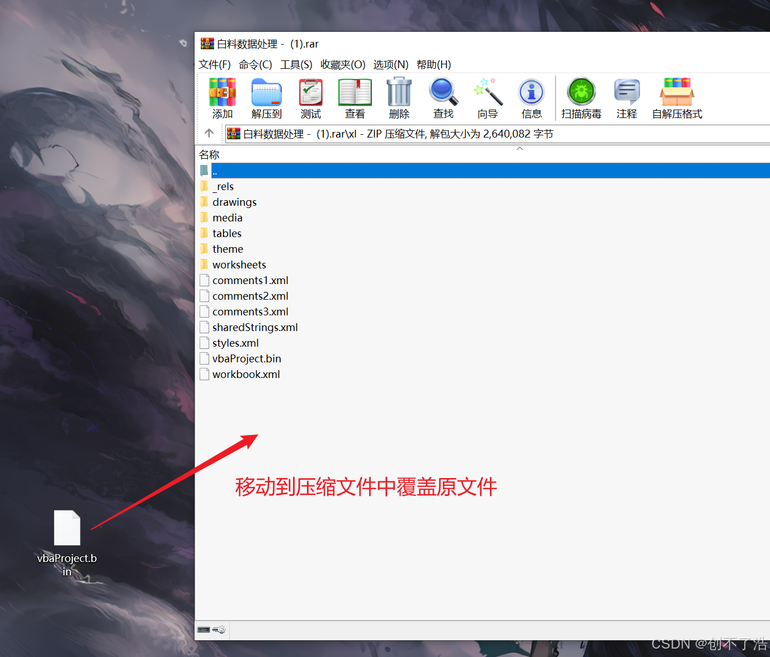The height and width of the screenshot is (657, 770).
Task: Click the 注释 (Comment) toolbar icon
Action: 627,92
